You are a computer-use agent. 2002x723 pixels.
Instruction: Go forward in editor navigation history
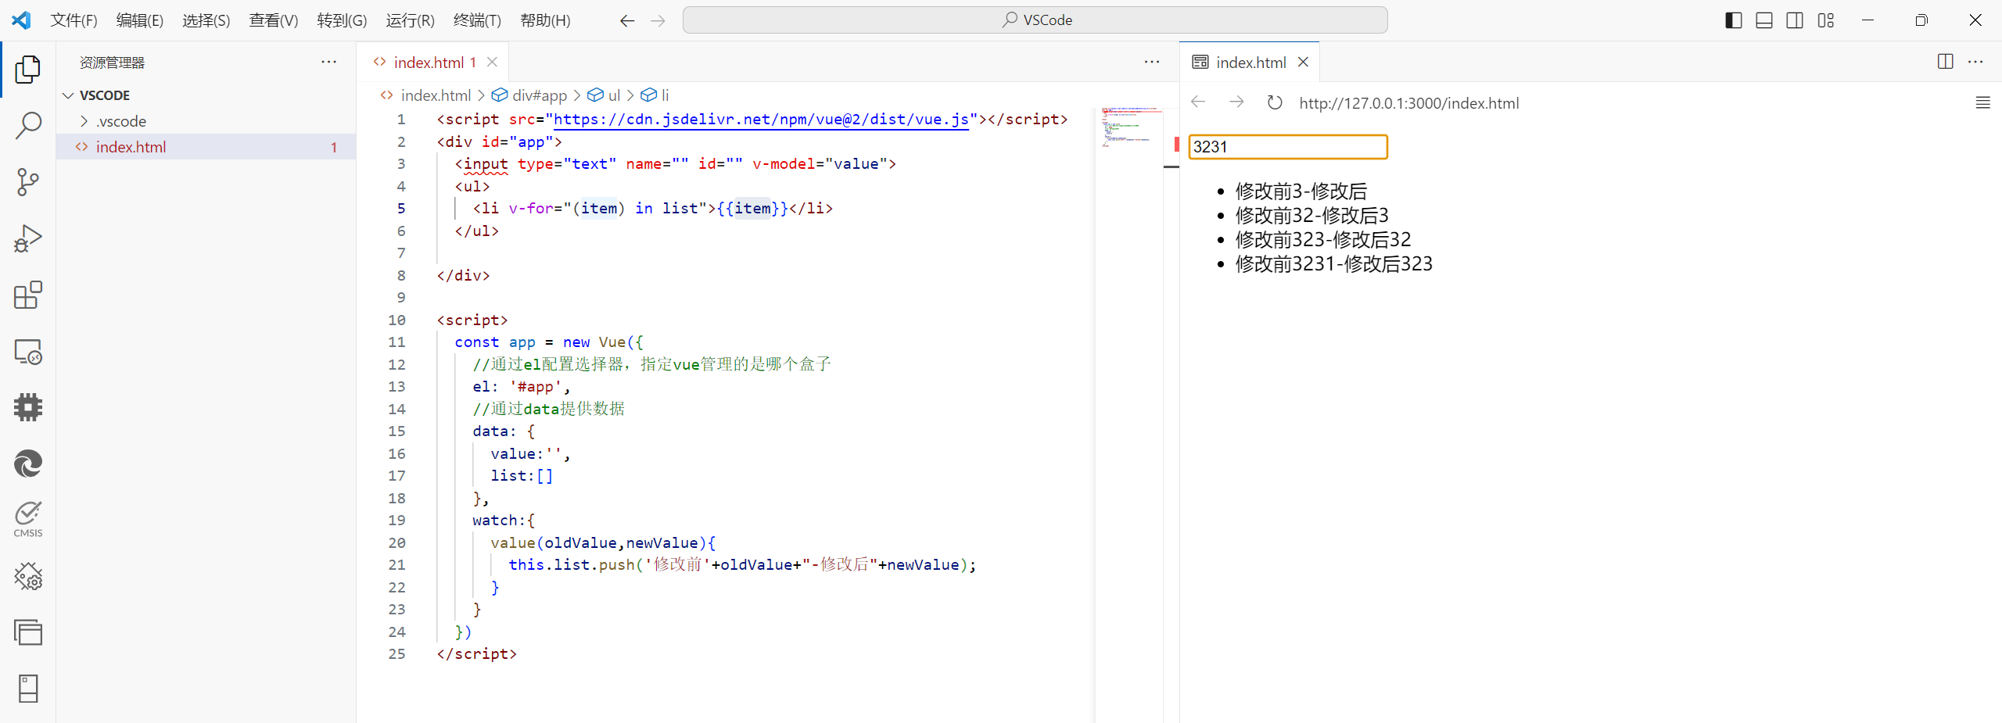pyautogui.click(x=658, y=20)
